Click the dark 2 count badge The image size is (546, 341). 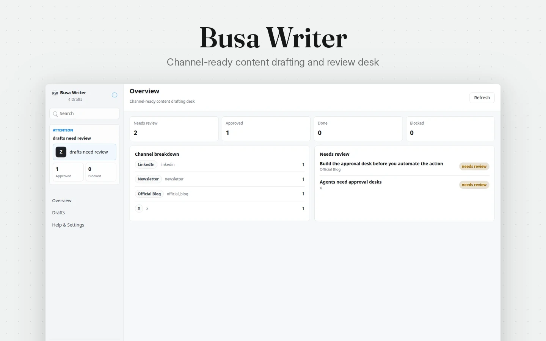point(61,152)
